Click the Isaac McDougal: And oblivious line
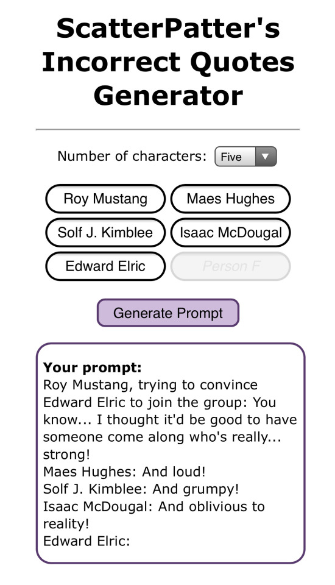The width and height of the screenshot is (335, 585). point(153,506)
